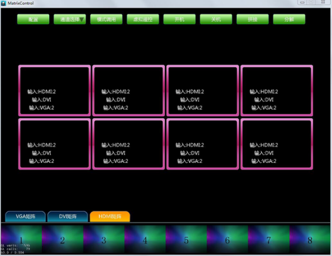This screenshot has width=332, height=256.
Task: Select the top-left display screen panel
Action: [x=55, y=90]
